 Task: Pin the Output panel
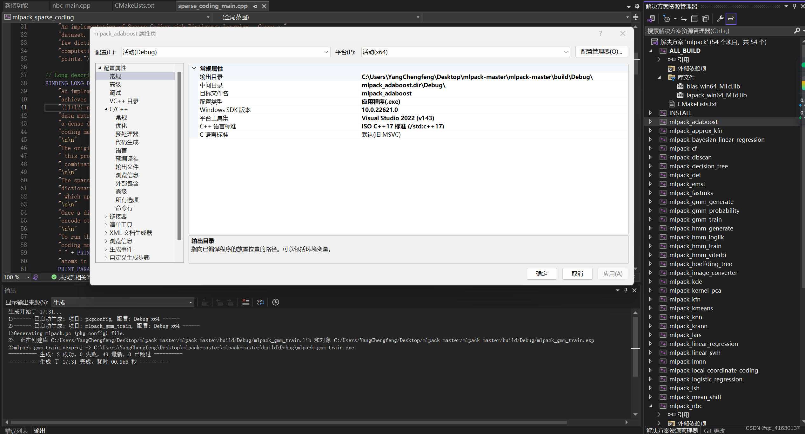click(625, 290)
